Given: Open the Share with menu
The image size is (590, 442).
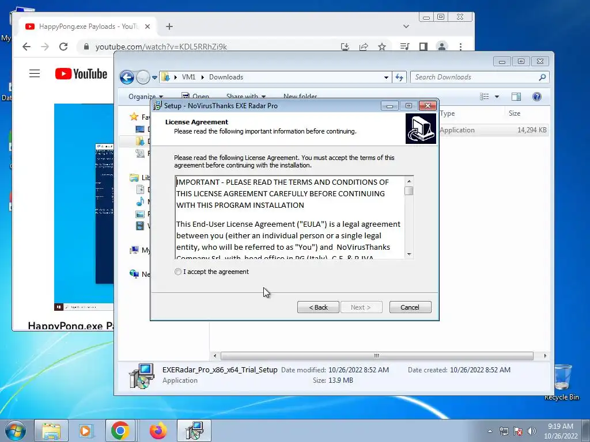Looking at the screenshot, I should point(245,96).
